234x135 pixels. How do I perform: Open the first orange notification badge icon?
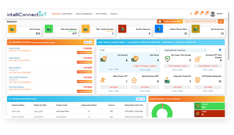(196, 13)
